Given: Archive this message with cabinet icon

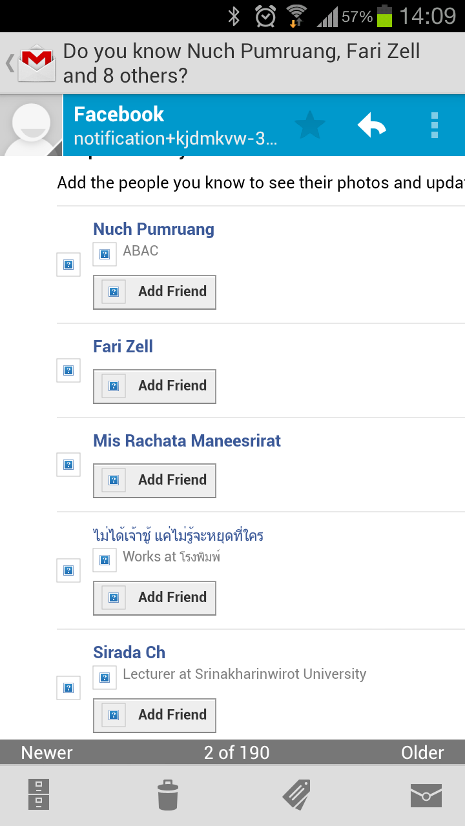Looking at the screenshot, I should point(39,794).
